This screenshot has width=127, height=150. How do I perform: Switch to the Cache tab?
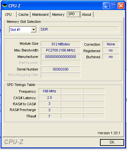pos(23,14)
